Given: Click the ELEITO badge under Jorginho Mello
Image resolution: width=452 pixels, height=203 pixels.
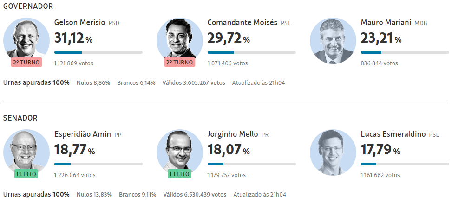Looking at the screenshot, I should point(179,174).
